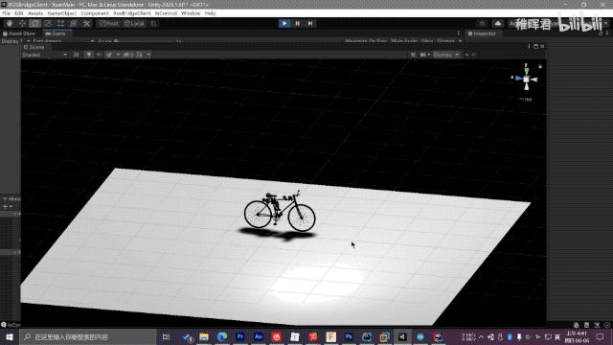
Task: Open scene component tools wrench icon
Action: click(413, 55)
